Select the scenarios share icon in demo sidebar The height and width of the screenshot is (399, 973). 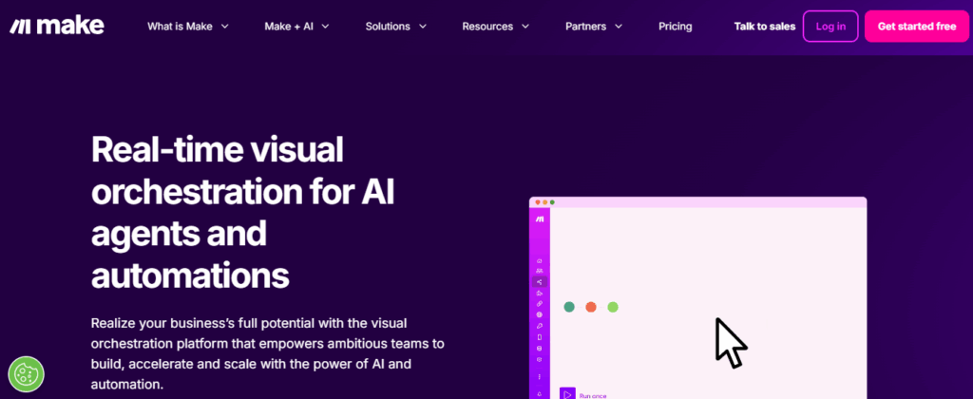(540, 282)
